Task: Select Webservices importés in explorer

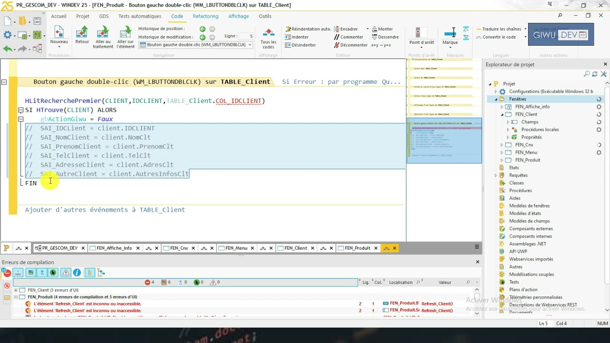Action: [x=531, y=259]
